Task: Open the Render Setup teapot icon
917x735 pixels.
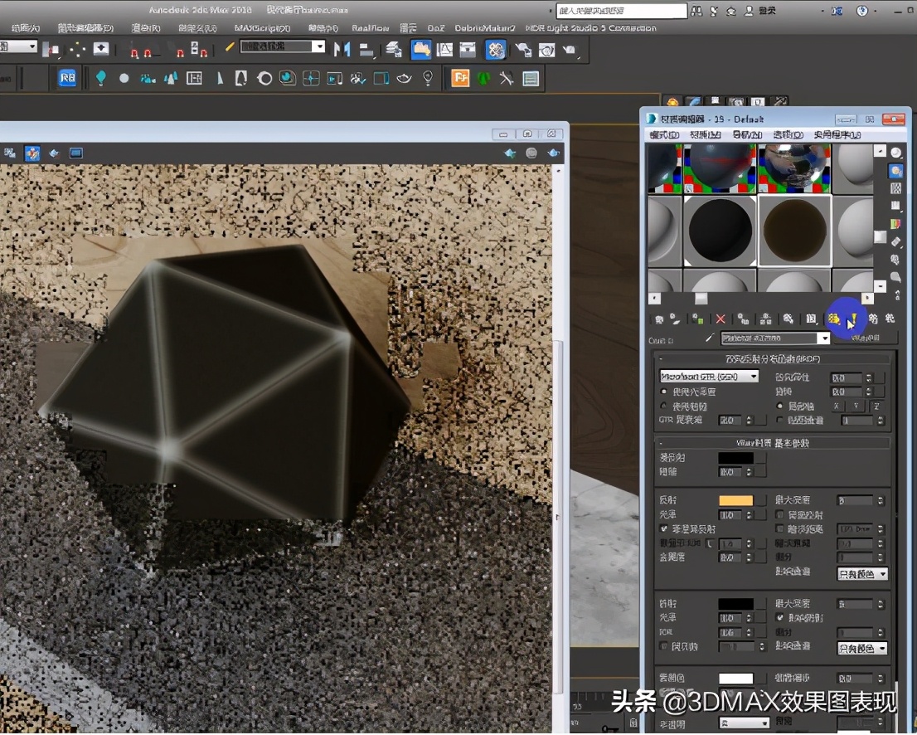Action: pos(522,50)
